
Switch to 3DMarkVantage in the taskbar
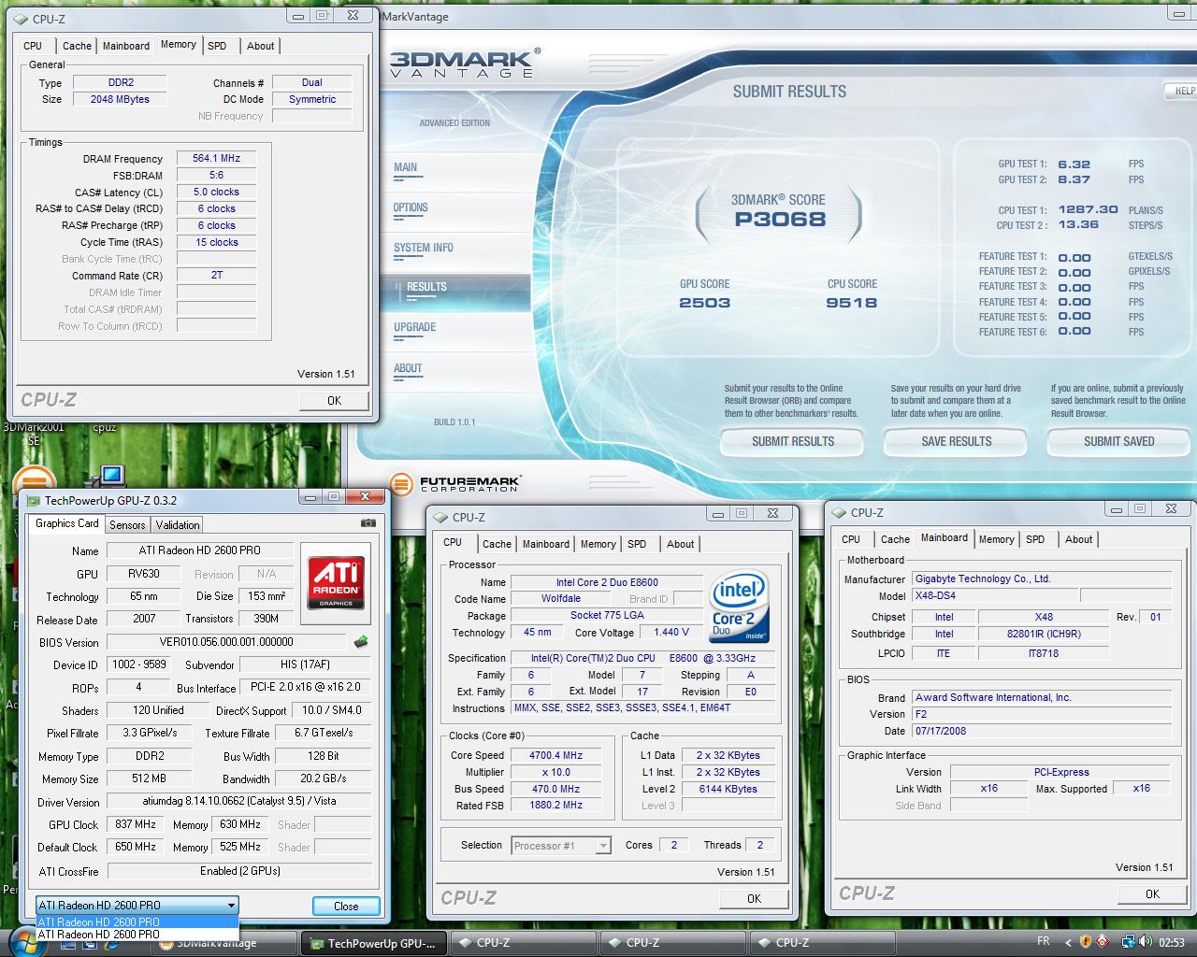tap(225, 943)
